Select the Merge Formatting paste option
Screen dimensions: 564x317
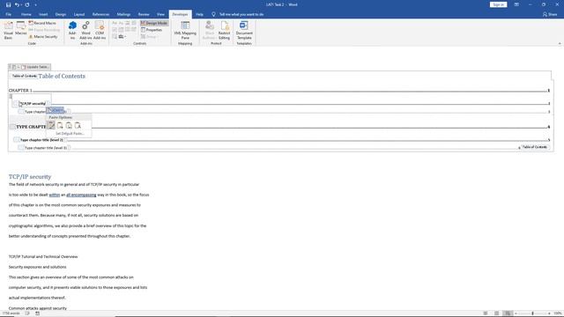pos(60,125)
